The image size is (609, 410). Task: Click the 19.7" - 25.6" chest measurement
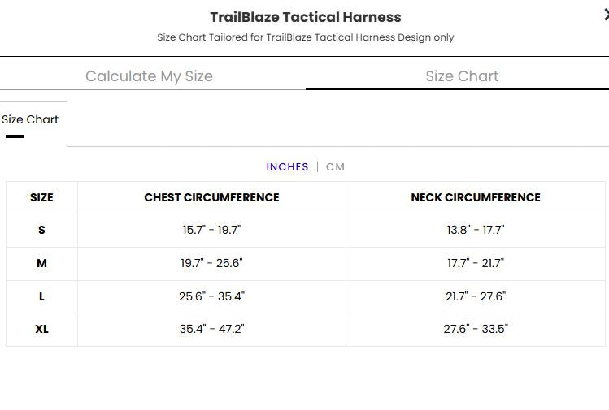[211, 263]
